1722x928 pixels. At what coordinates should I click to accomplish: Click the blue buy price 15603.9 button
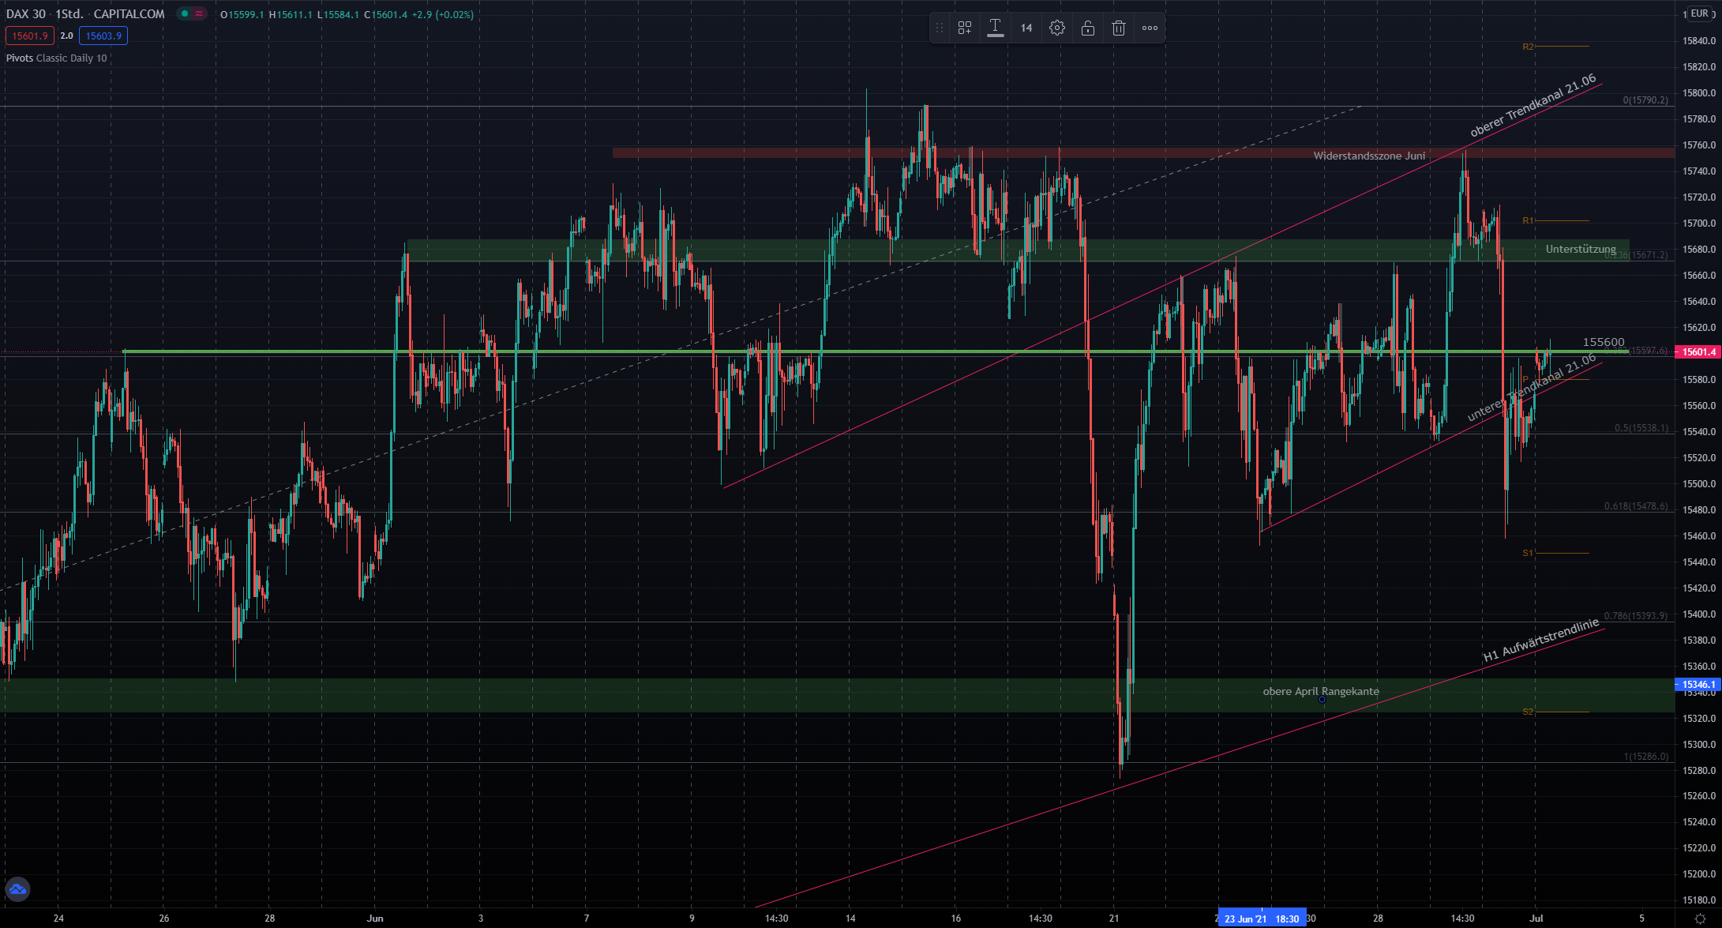tap(103, 36)
